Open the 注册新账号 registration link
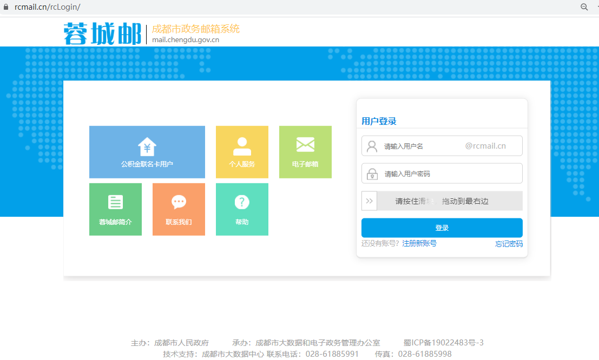This screenshot has height=360, width=599. pos(419,244)
